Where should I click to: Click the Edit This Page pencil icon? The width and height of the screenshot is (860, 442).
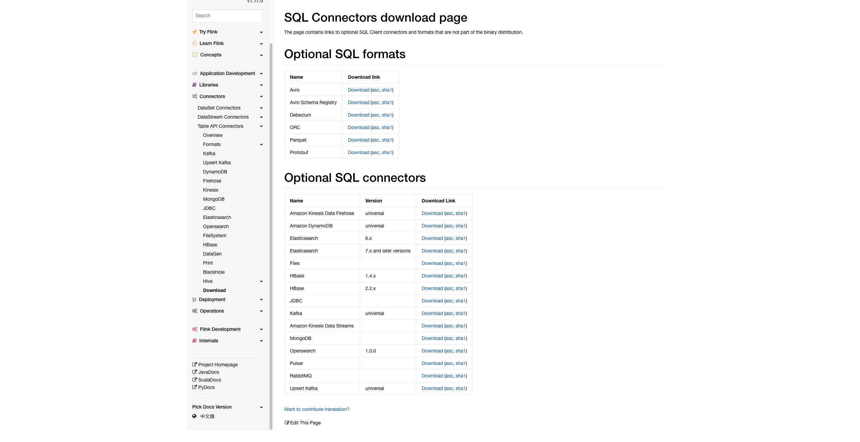(287, 422)
